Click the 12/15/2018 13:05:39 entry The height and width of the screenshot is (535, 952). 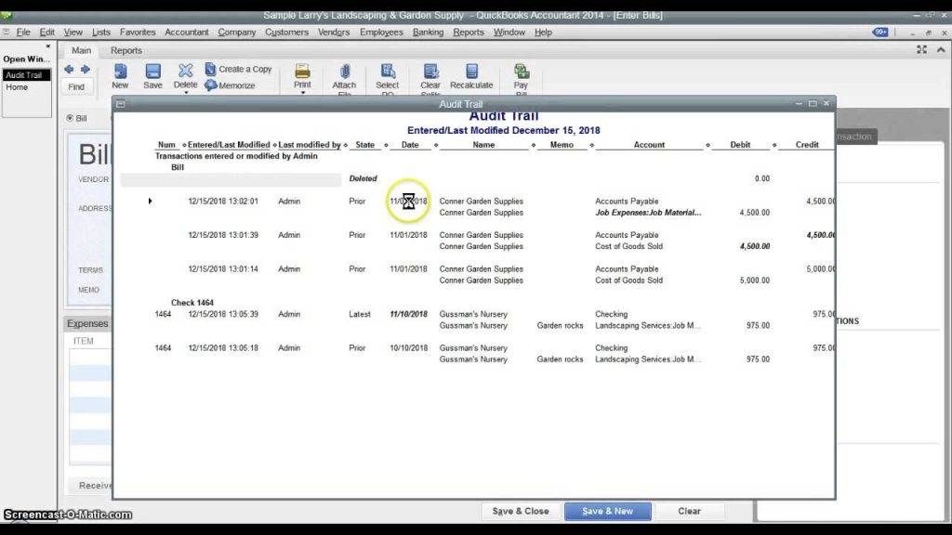point(223,314)
